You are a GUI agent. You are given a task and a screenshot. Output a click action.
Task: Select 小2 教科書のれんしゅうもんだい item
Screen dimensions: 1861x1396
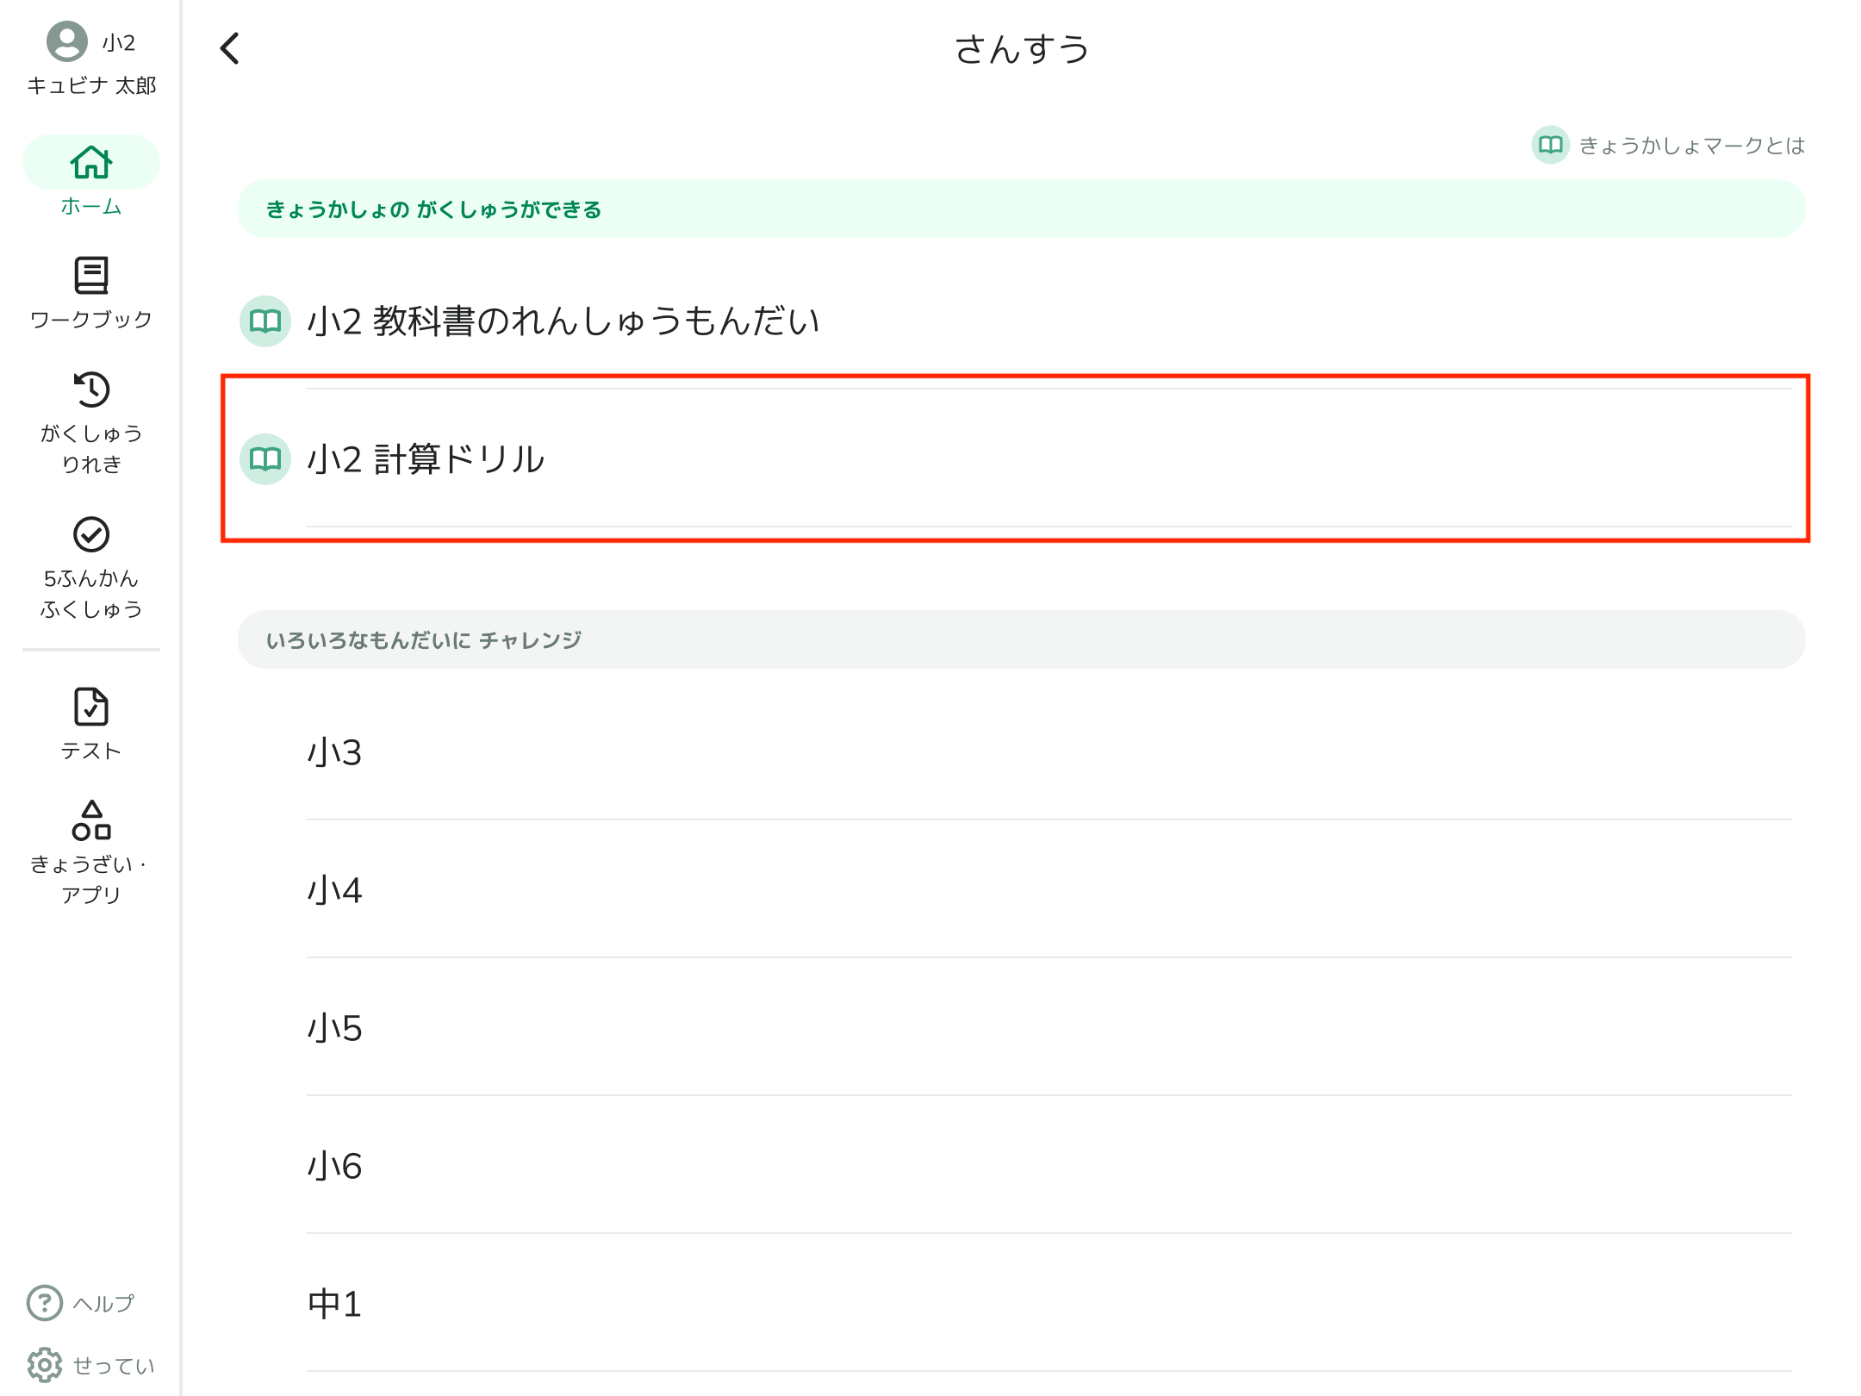pyautogui.click(x=562, y=321)
